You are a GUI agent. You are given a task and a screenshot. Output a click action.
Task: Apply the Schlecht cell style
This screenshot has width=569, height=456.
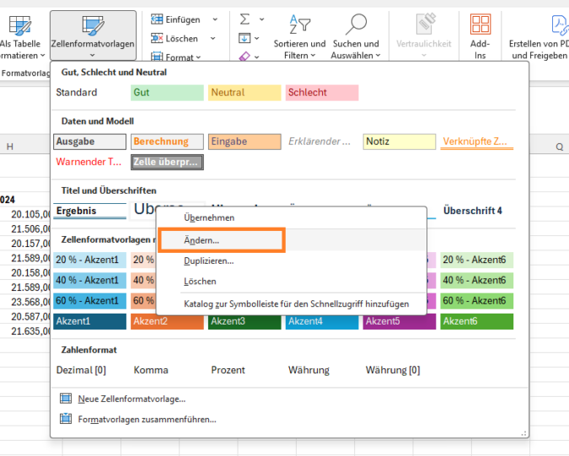pos(321,93)
